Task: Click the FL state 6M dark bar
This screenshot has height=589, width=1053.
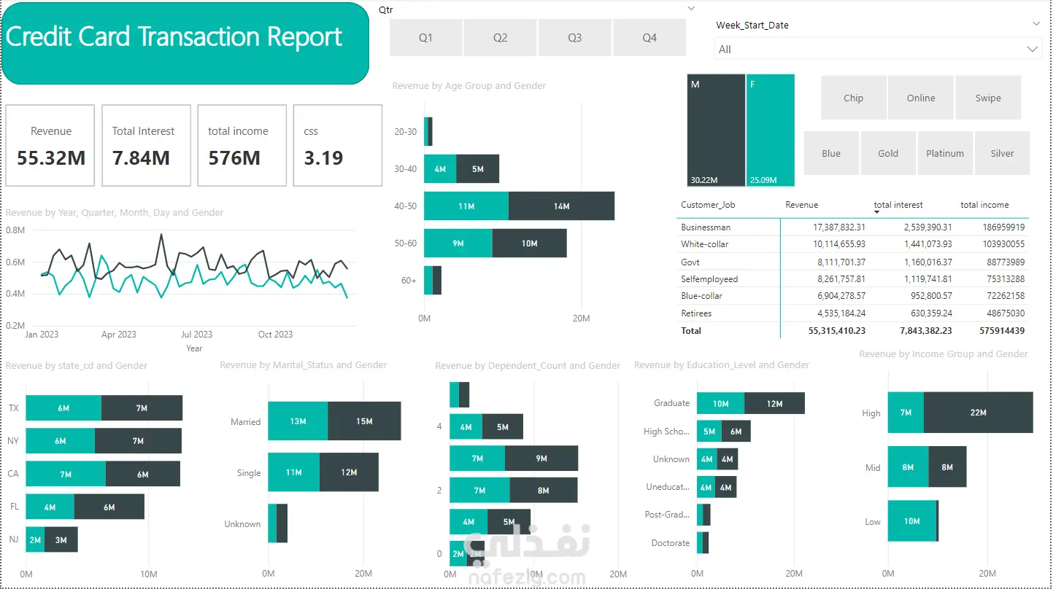Action: click(109, 507)
